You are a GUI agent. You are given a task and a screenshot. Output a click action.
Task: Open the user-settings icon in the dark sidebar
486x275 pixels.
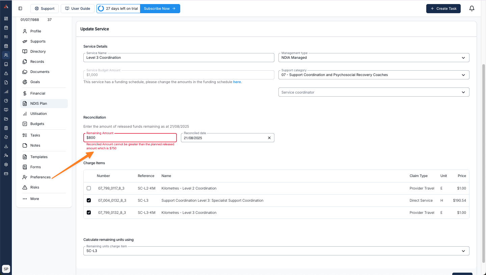tap(6, 155)
